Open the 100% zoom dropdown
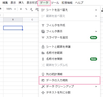The width and height of the screenshot is (103, 97). (11, 9)
